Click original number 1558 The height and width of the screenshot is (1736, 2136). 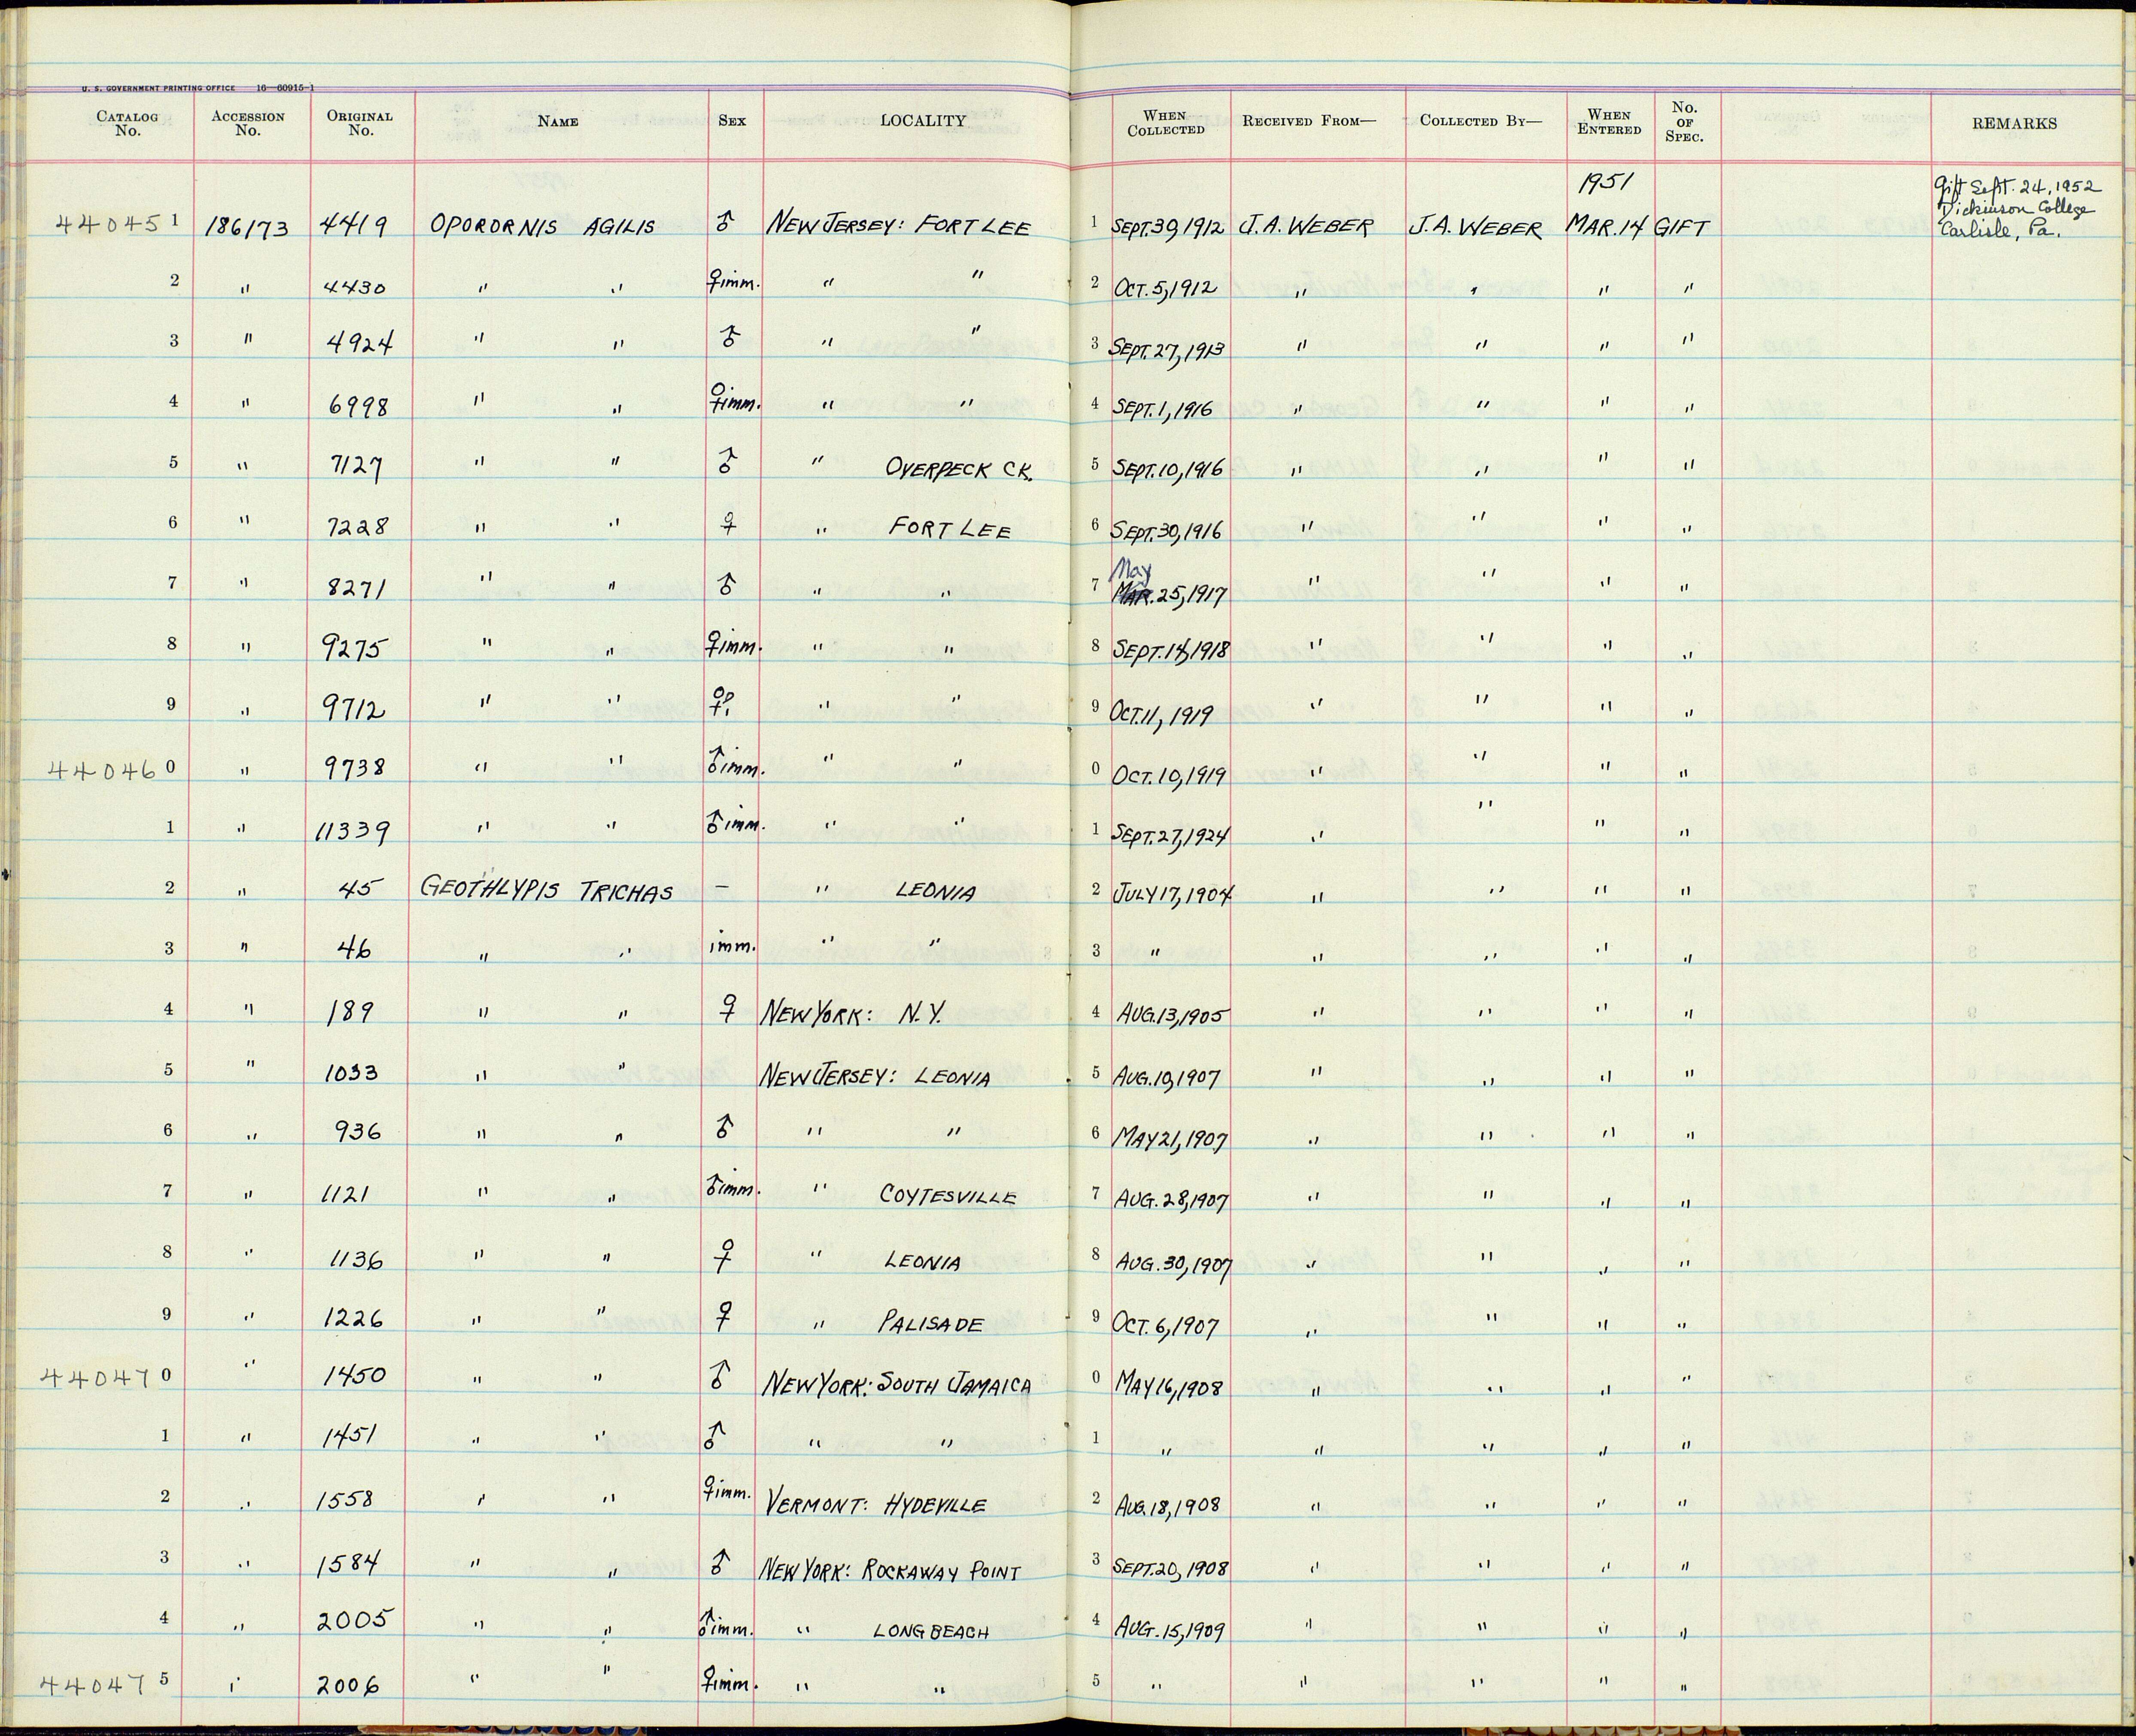coord(346,1499)
